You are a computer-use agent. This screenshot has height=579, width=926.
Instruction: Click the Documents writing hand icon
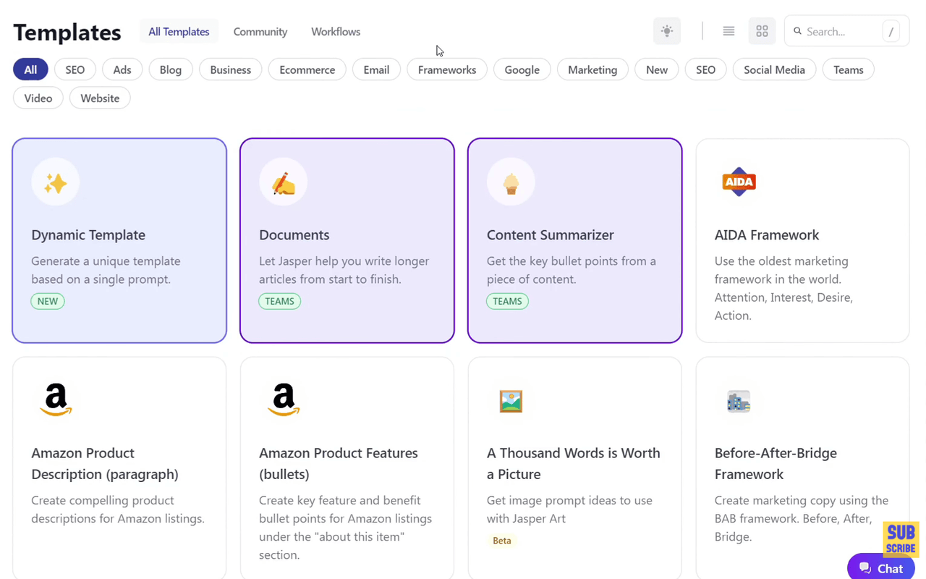point(283,182)
